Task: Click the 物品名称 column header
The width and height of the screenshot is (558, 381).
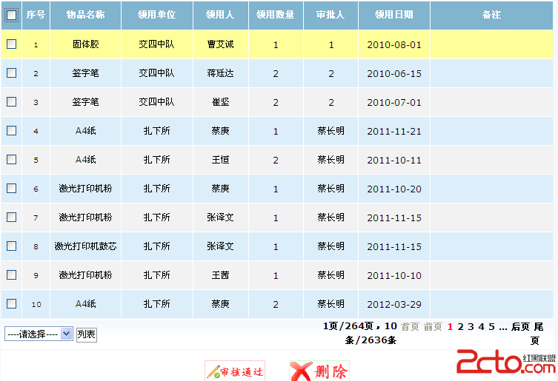Action: (x=85, y=15)
